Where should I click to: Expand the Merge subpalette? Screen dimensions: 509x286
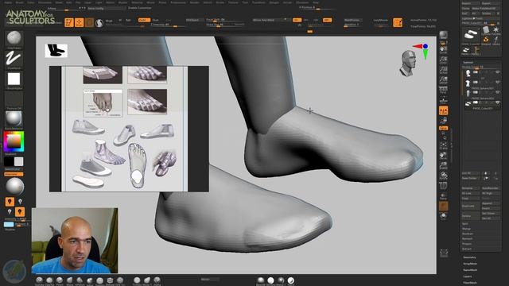click(x=466, y=229)
